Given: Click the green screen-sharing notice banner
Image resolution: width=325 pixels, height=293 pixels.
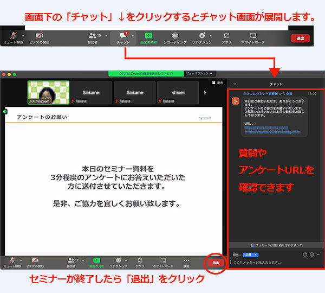Looking at the screenshot, I should (146, 73).
